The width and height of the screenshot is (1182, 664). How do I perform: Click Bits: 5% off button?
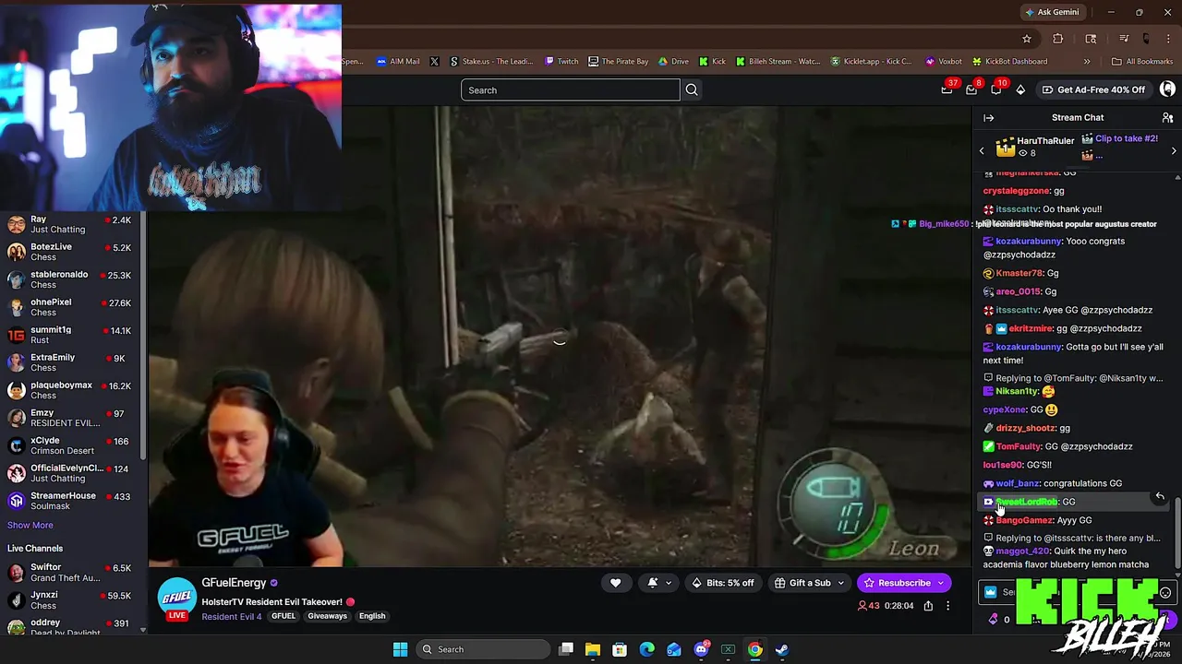[x=722, y=583]
